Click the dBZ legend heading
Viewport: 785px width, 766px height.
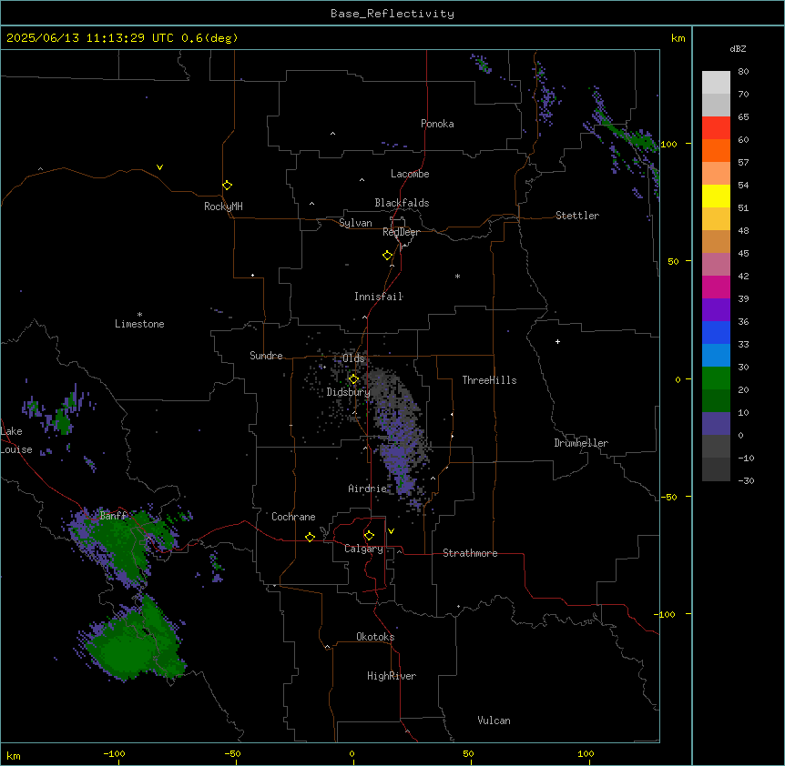(x=738, y=49)
